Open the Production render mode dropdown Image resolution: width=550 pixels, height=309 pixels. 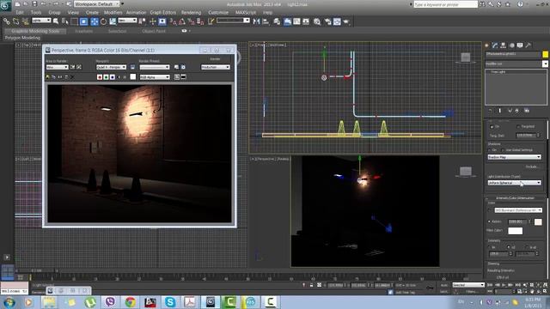216,67
